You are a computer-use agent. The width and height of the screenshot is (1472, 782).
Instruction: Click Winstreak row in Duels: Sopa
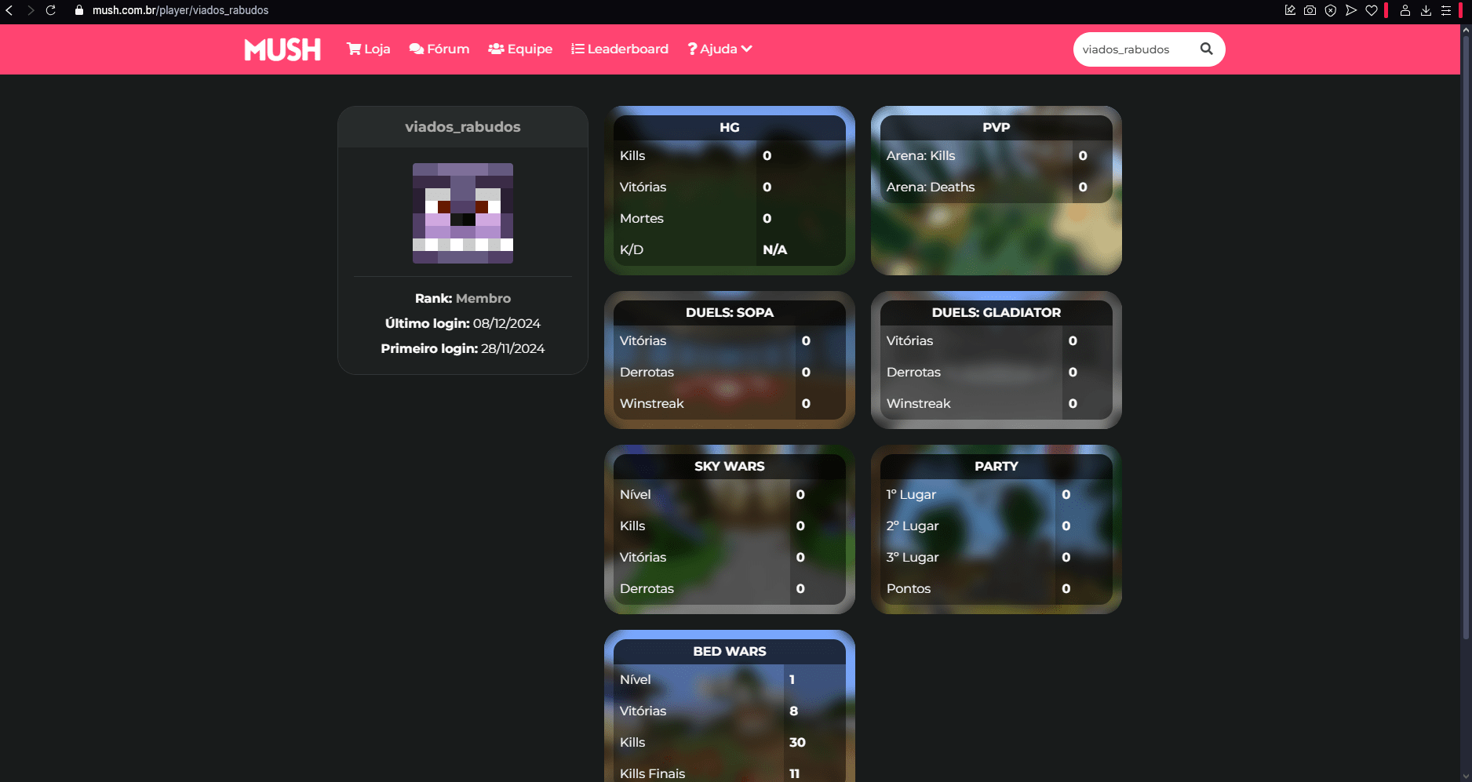click(730, 403)
